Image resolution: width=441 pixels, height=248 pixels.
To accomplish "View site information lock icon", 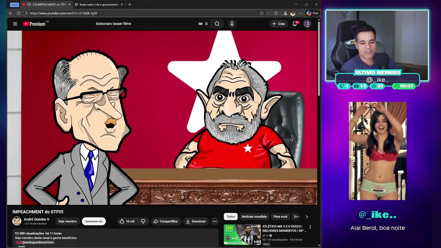I will pyautogui.click(x=27, y=13).
